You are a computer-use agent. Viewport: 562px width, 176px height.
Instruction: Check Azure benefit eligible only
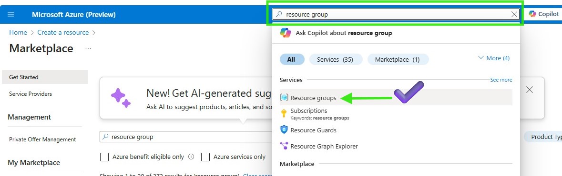pos(104,157)
